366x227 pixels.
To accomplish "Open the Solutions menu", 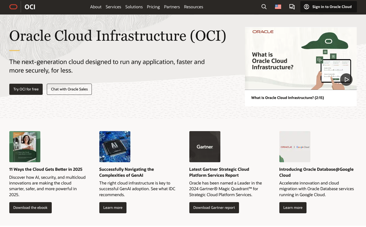I will tap(134, 7).
